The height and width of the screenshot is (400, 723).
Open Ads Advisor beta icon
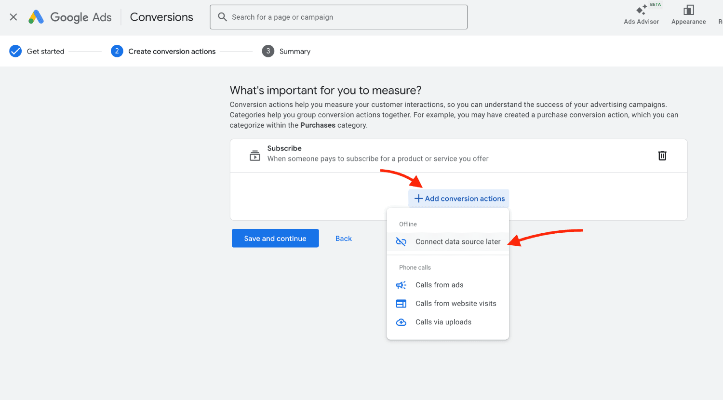click(642, 10)
